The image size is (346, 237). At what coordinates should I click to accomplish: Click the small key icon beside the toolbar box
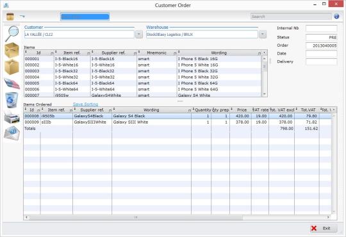click(x=22, y=16)
